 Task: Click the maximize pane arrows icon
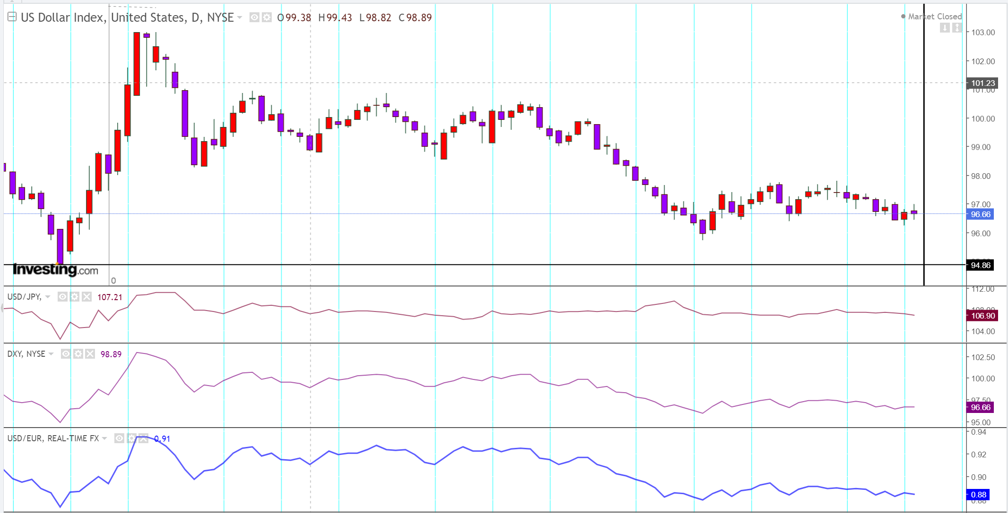click(x=957, y=28)
